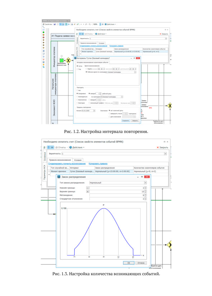Open Действия menu in Fig. 1.3 window
Image resolution: width=212 pixels, height=296 pixels.
coord(77,147)
